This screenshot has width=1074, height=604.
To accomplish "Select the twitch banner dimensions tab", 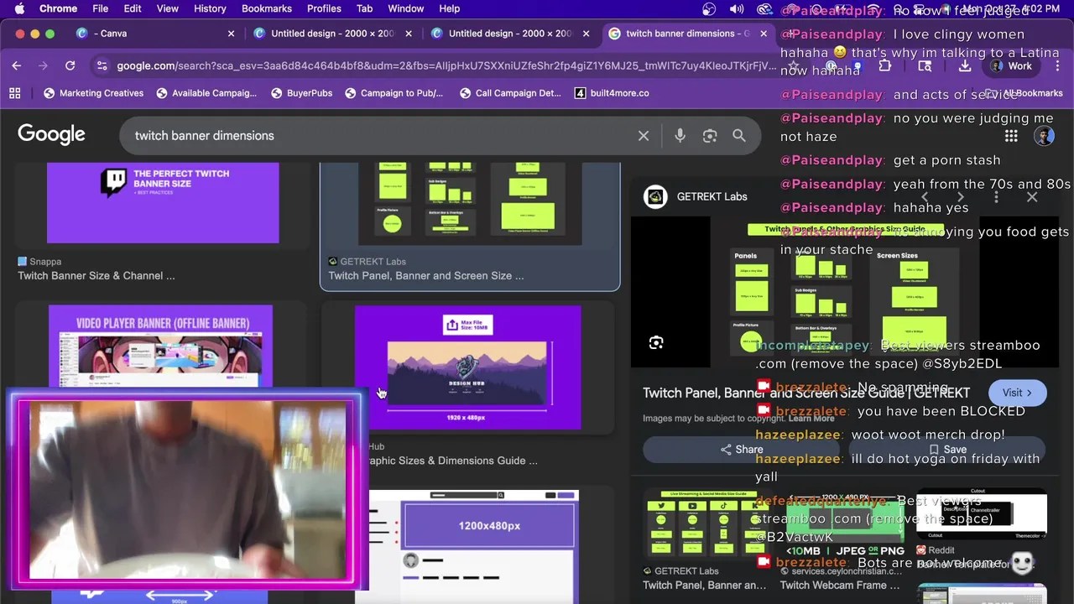I will [686, 34].
